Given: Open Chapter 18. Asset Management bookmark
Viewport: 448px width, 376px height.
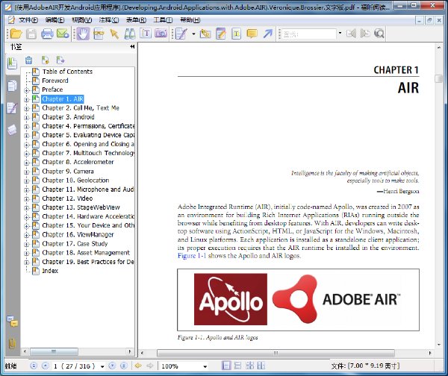Looking at the screenshot, I should (x=86, y=253).
